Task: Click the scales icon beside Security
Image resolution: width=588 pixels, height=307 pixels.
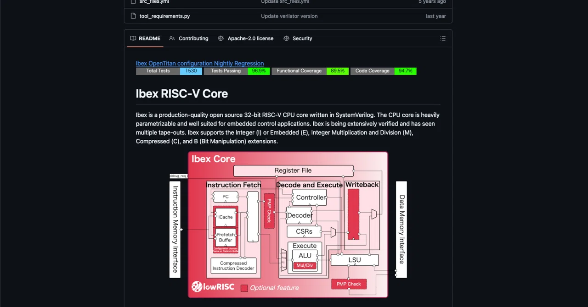Action: click(287, 38)
